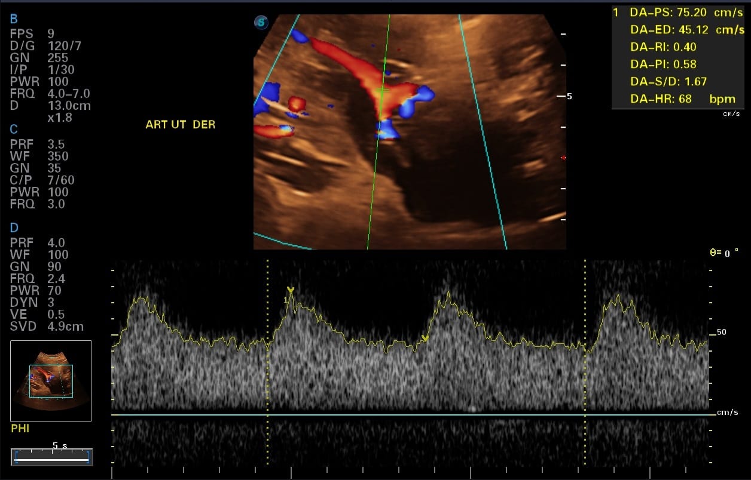Click the 50 velocity scale mark

(721, 332)
